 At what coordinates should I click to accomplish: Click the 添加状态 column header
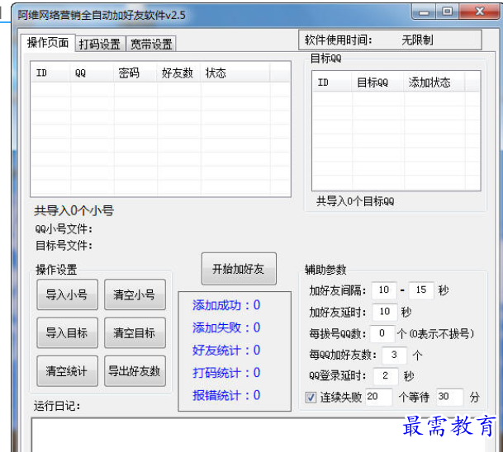(x=434, y=82)
